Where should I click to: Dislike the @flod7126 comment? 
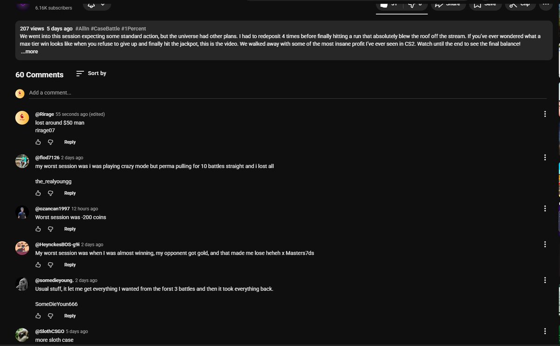coord(51,193)
